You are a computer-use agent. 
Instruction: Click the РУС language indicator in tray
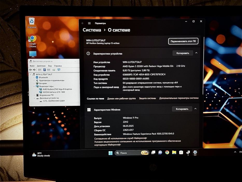(x=240, y=152)
